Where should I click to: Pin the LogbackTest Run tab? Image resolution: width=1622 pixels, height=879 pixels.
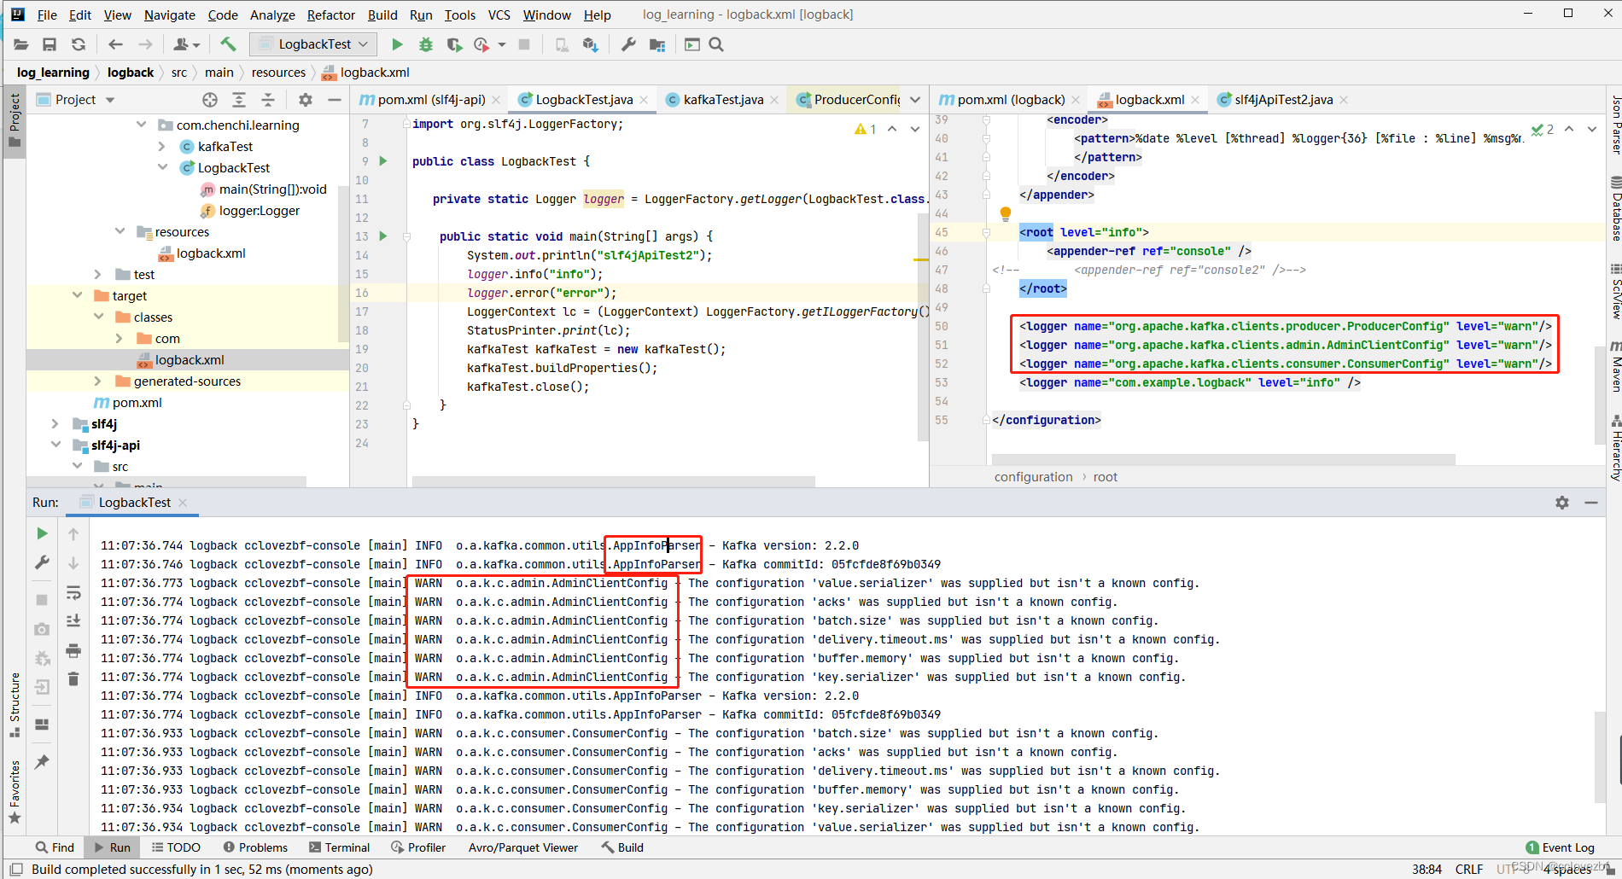[x=41, y=761]
